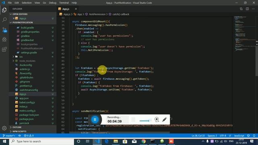Collapse the PUSHNOTIFICATION folder section
258x145 pixels.
tap(33, 23)
